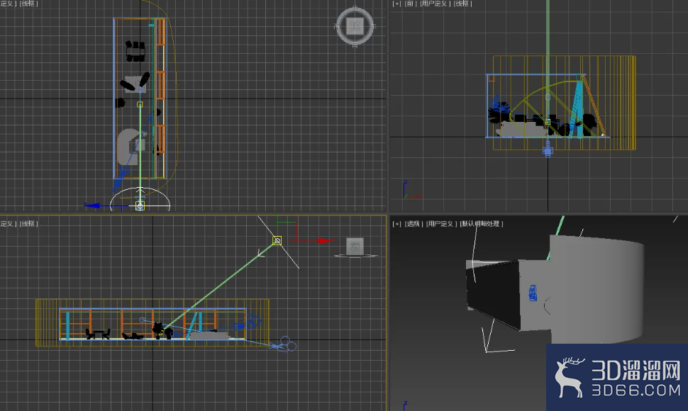Open the 用户定义 menu of the perspective viewport
The width and height of the screenshot is (688, 411).
point(441,223)
